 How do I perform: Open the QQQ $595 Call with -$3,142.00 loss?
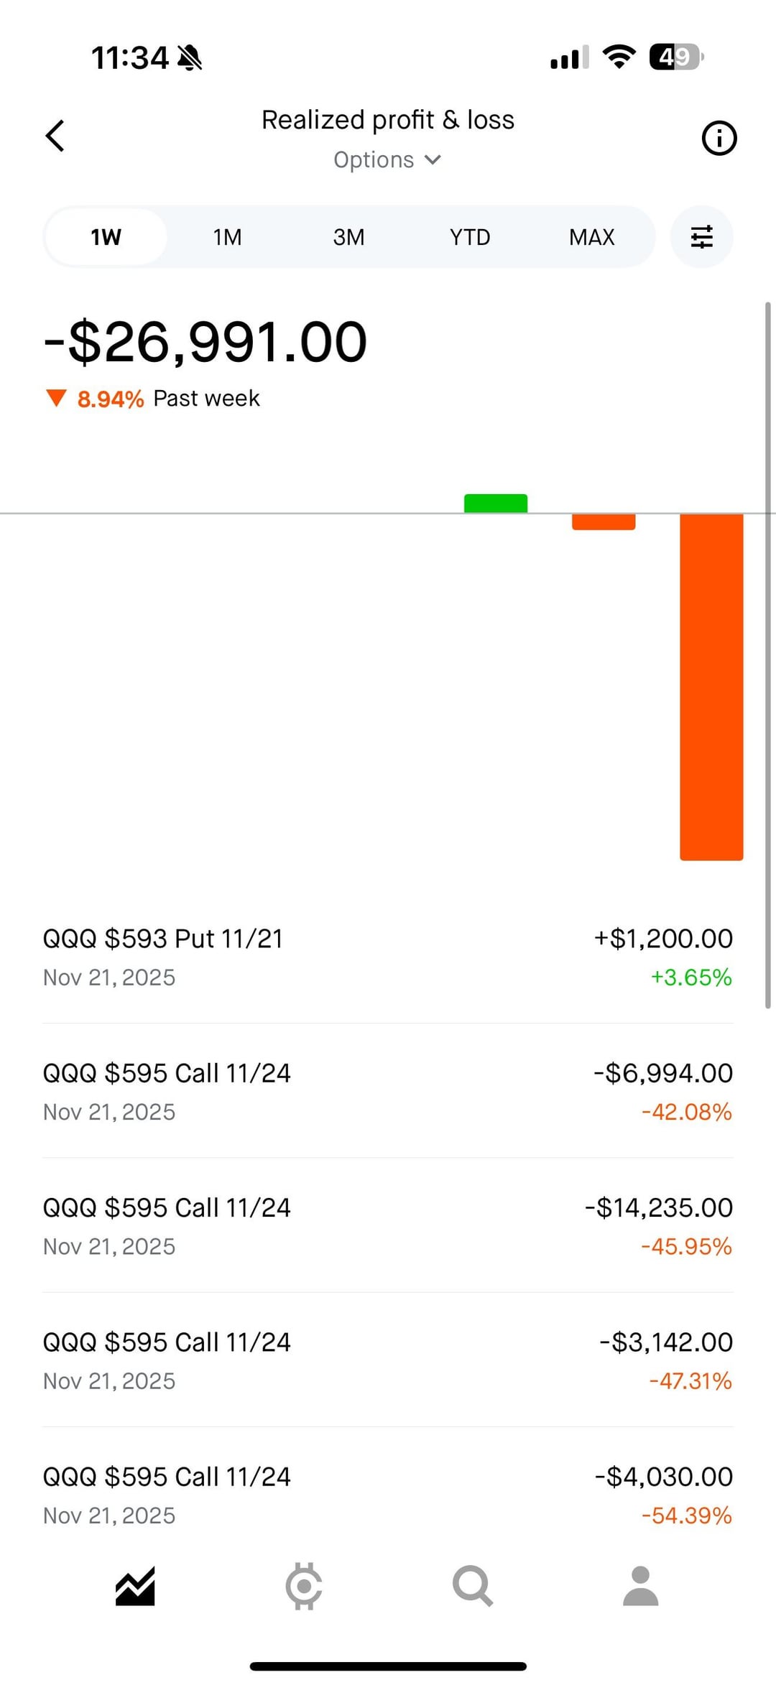point(387,1360)
